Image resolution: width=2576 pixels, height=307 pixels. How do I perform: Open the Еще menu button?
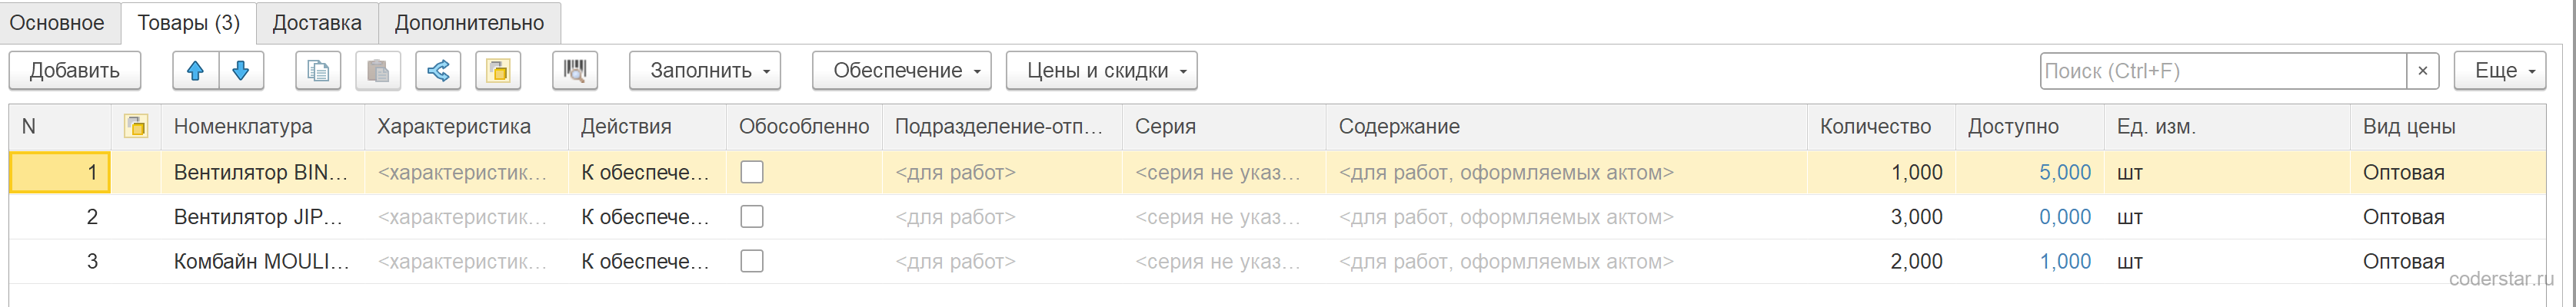2500,71
